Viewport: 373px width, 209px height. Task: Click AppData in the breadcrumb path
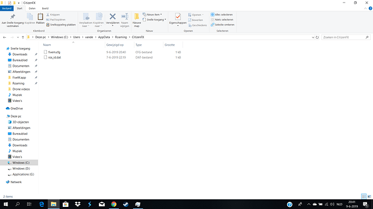(x=104, y=37)
